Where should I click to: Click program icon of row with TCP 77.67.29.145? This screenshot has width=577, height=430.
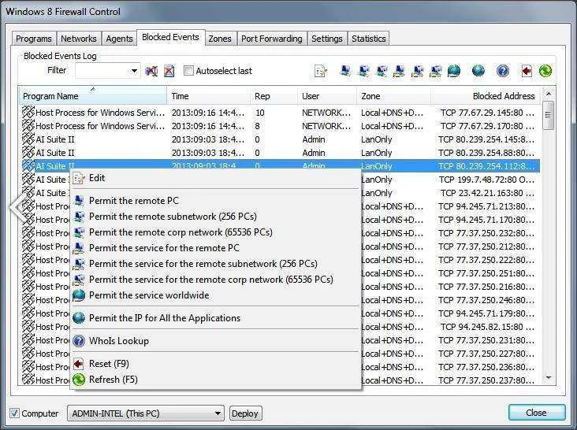(28, 112)
